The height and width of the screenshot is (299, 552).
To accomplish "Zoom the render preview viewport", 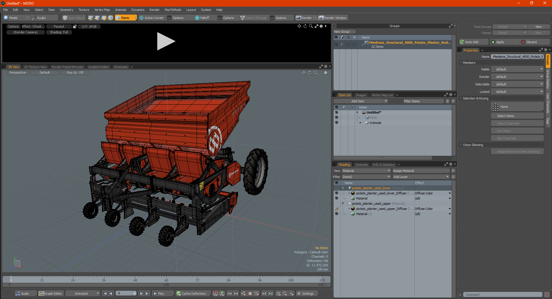I will 311,26.
